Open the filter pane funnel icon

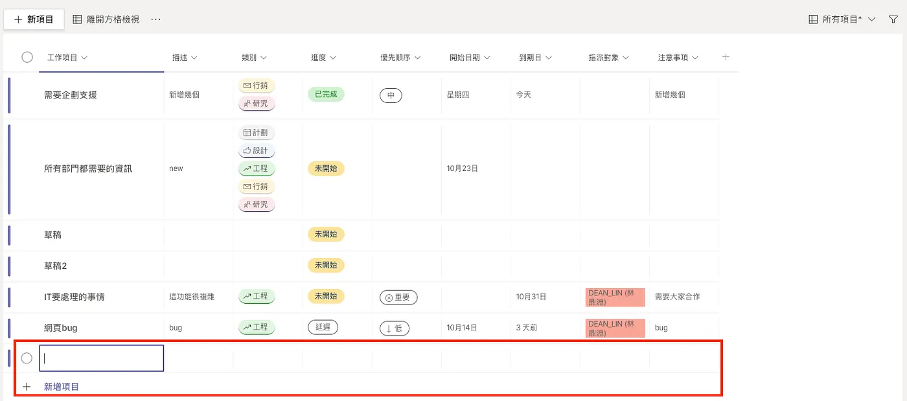(893, 19)
